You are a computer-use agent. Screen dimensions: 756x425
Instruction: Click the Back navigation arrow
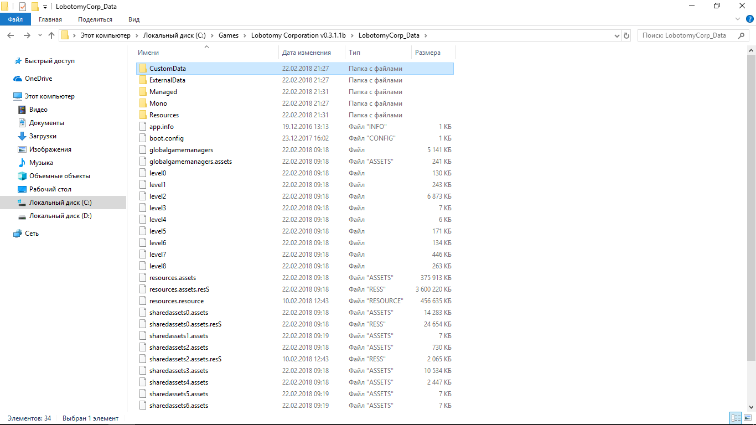[x=11, y=35]
